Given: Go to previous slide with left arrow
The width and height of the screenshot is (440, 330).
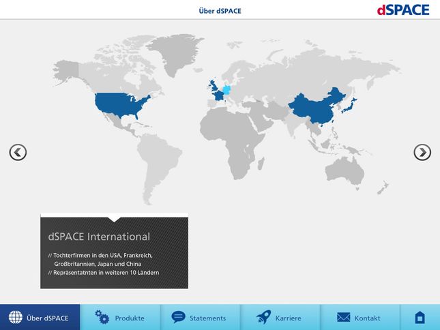Looking at the screenshot, I should click(x=18, y=152).
